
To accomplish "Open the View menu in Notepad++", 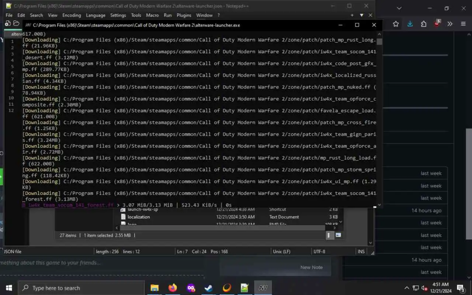I will click(53, 15).
